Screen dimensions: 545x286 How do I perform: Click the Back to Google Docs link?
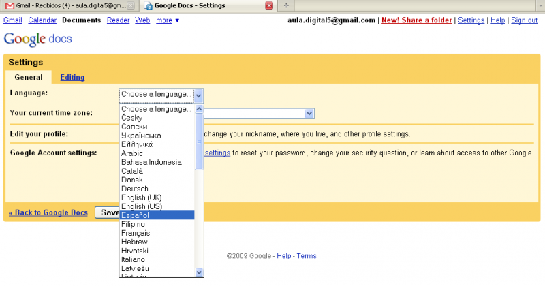point(48,212)
